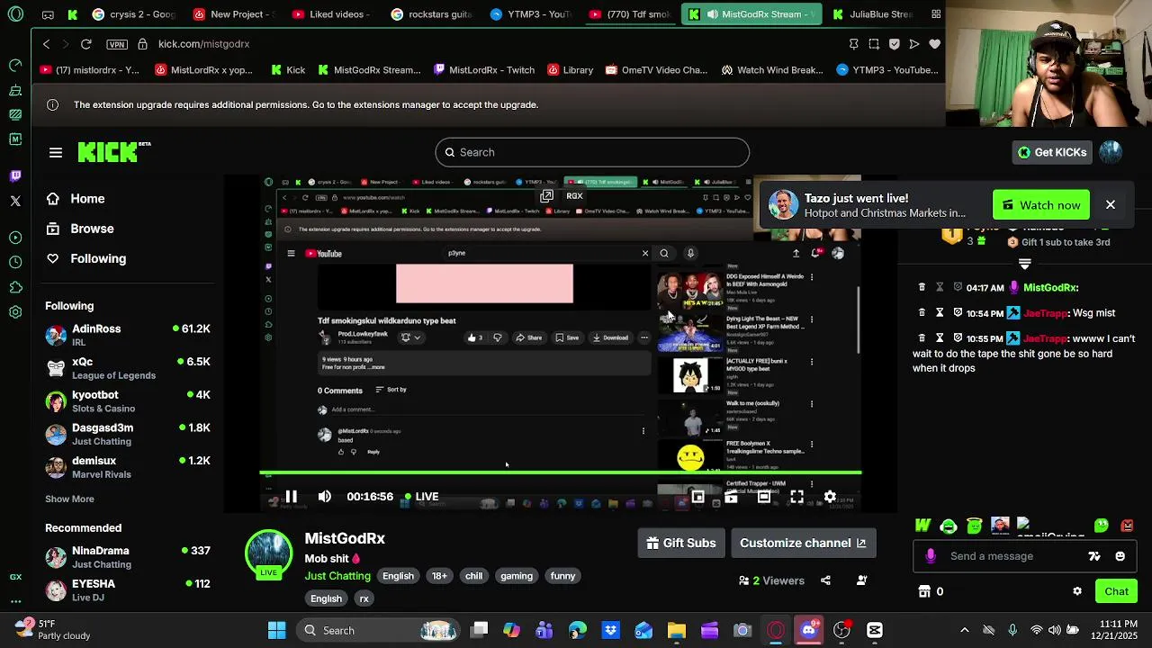The image size is (1152, 648).
Task: Go back using browser back arrow
Action: click(x=46, y=44)
